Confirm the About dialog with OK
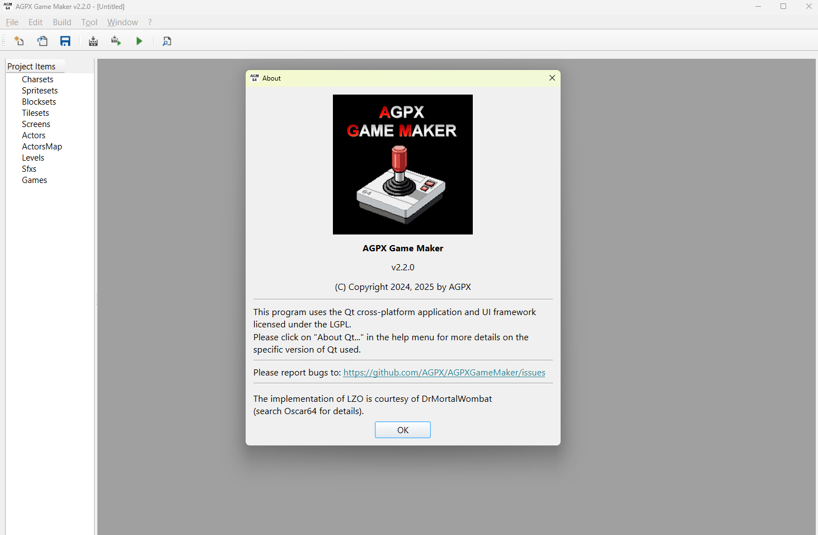The image size is (818, 535). pos(403,430)
